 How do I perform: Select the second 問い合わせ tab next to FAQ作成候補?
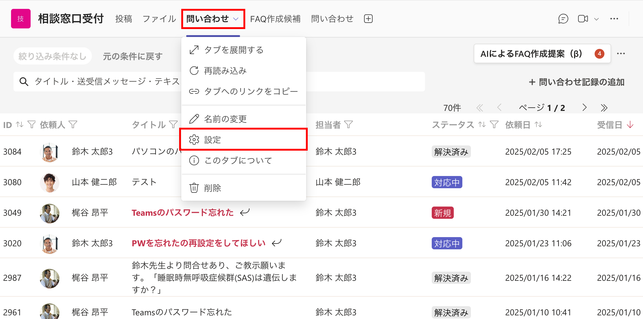pos(332,19)
